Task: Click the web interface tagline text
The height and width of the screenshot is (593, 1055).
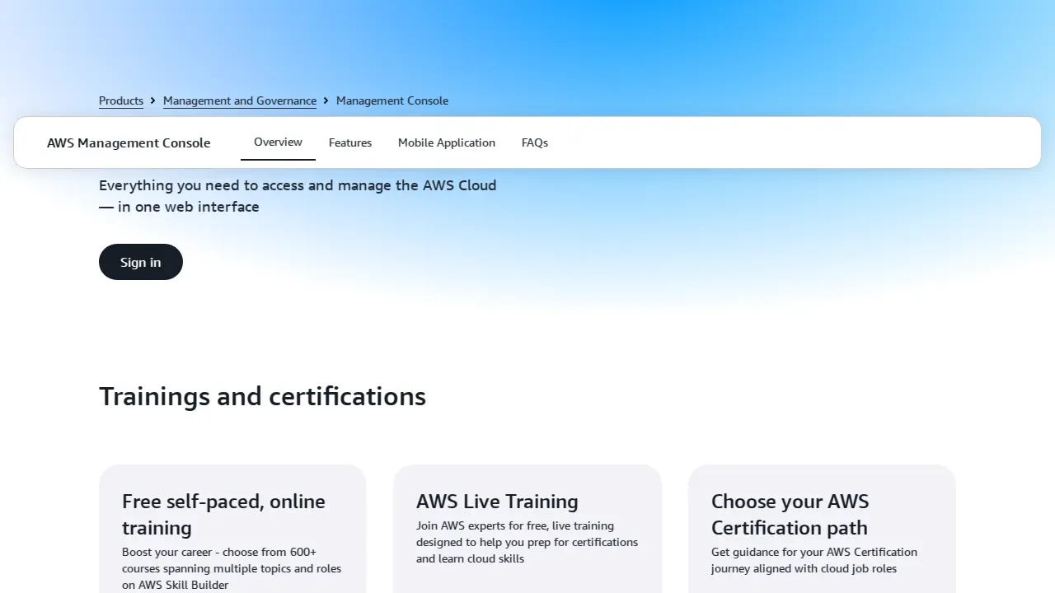Action: [x=298, y=196]
